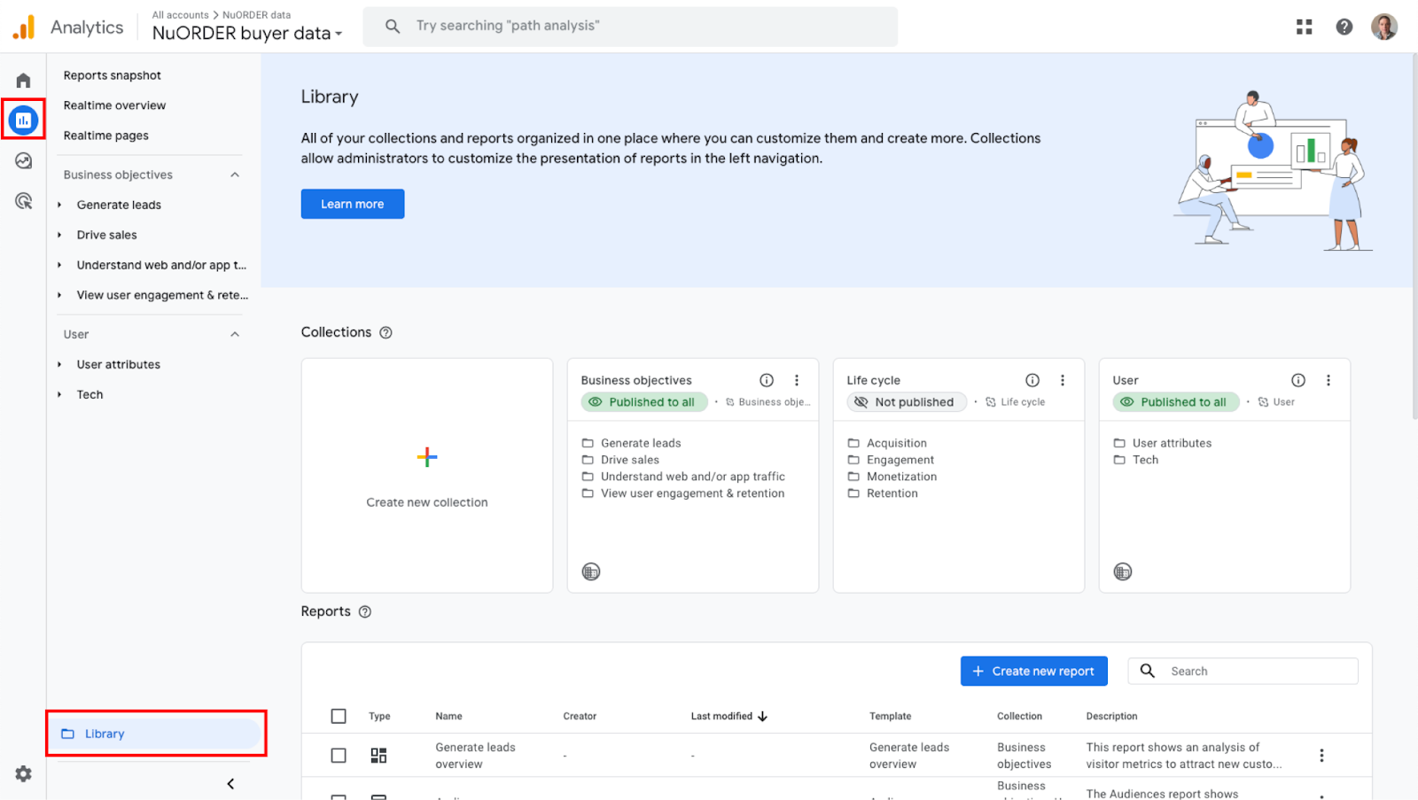Click the Name column header
The height and width of the screenshot is (800, 1418).
coord(449,717)
